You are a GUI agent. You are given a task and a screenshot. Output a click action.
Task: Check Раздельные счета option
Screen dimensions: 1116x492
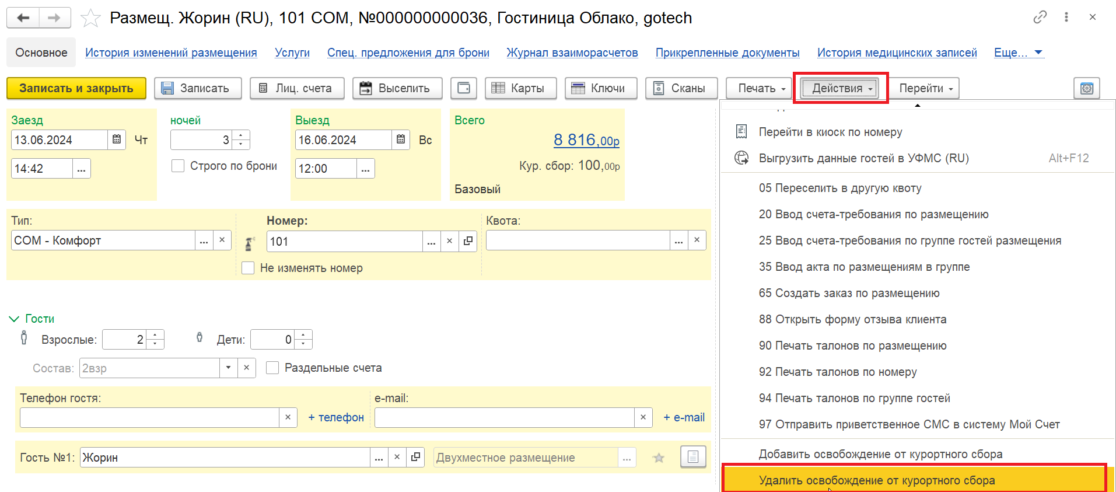[x=272, y=368]
